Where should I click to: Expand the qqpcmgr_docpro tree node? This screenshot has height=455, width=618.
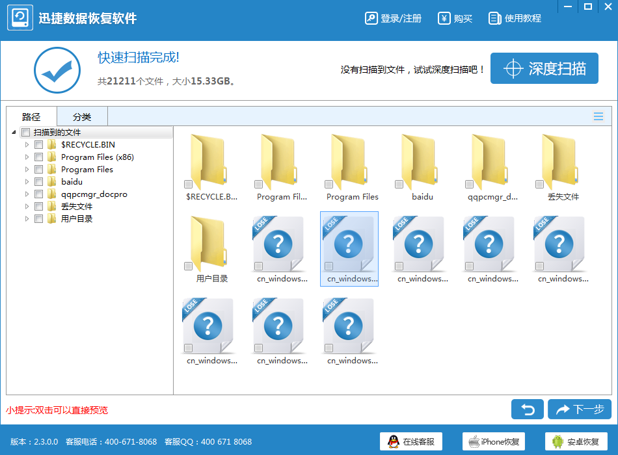point(27,194)
